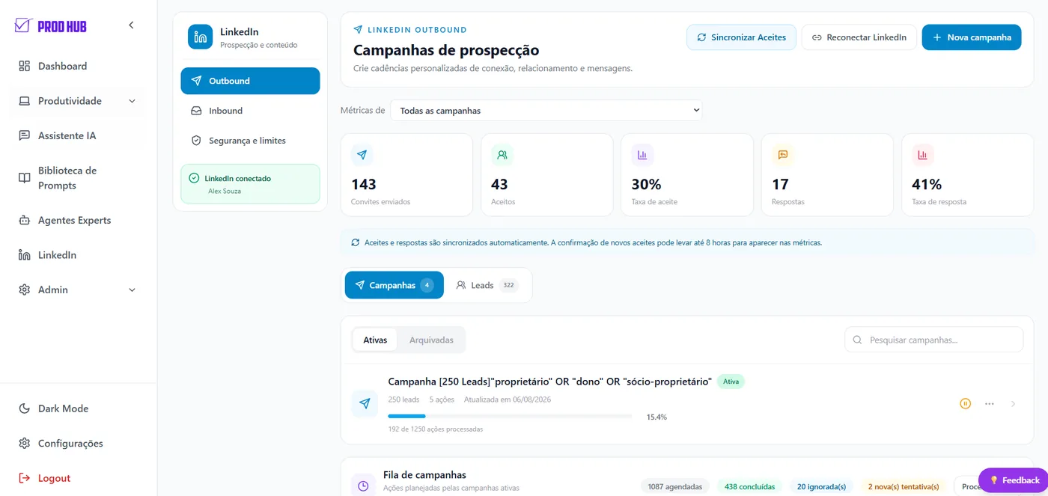
Task: Click the Taxa de resposta chart icon
Action: coord(923,155)
